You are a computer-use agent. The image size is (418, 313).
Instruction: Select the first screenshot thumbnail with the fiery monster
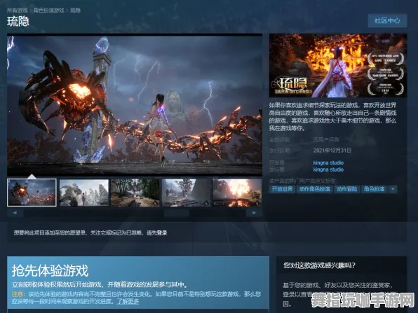[32, 193]
